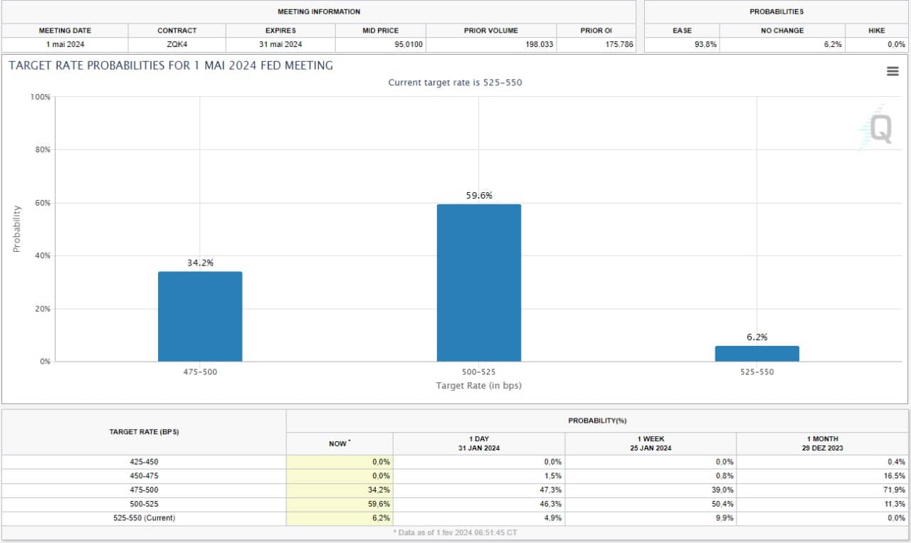Click the MID PRICE column header
The height and width of the screenshot is (543, 911).
[381, 31]
